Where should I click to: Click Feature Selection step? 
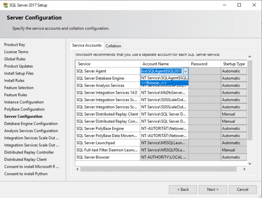[19, 88]
